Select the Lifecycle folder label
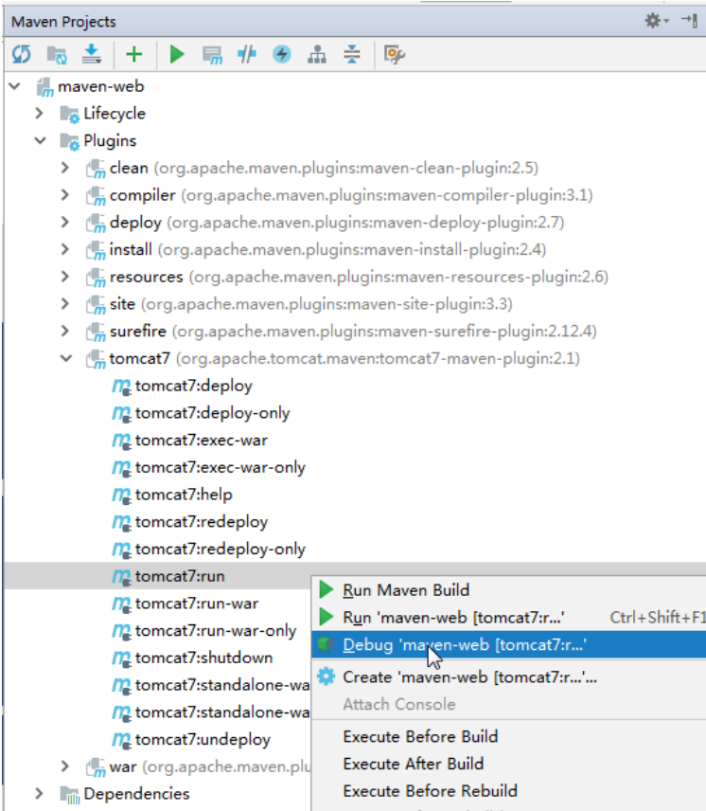The width and height of the screenshot is (706, 811). (115, 114)
